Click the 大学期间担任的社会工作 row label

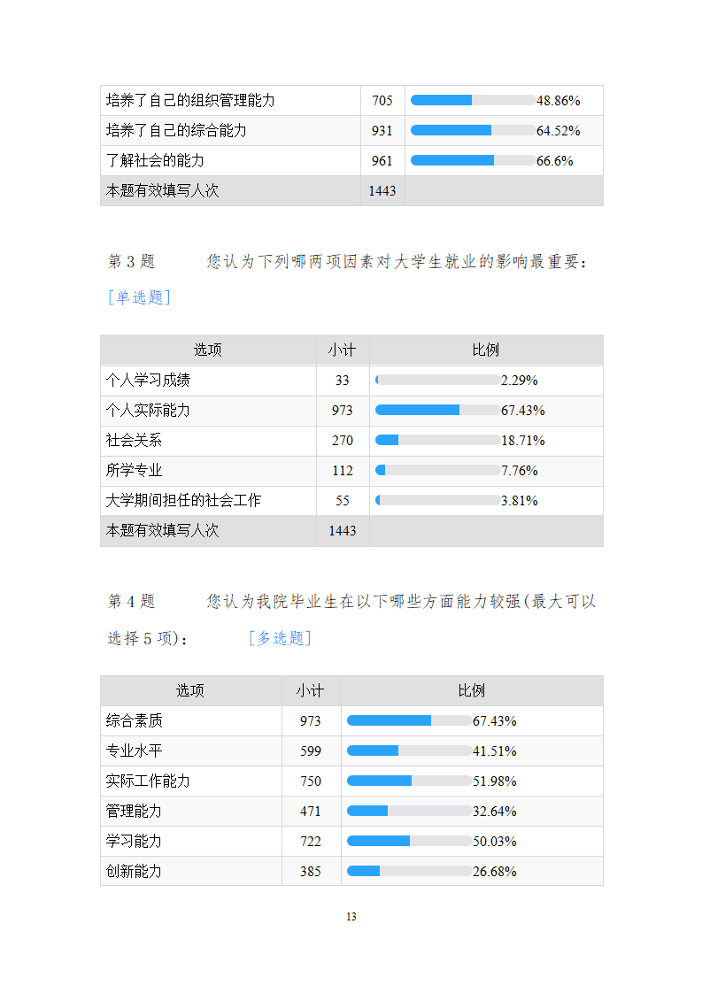pos(183,500)
